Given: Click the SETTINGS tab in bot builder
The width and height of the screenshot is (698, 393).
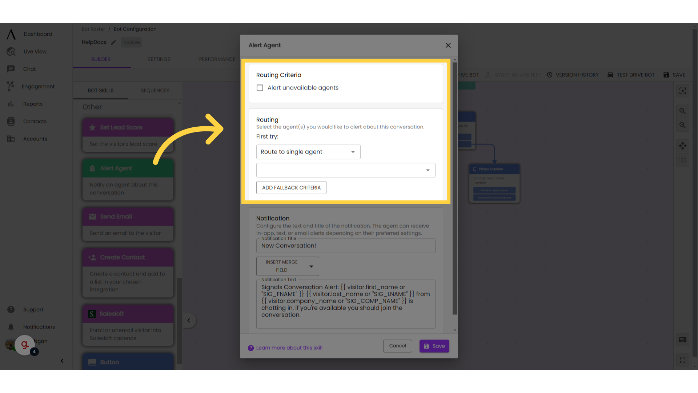Looking at the screenshot, I should coord(159,59).
